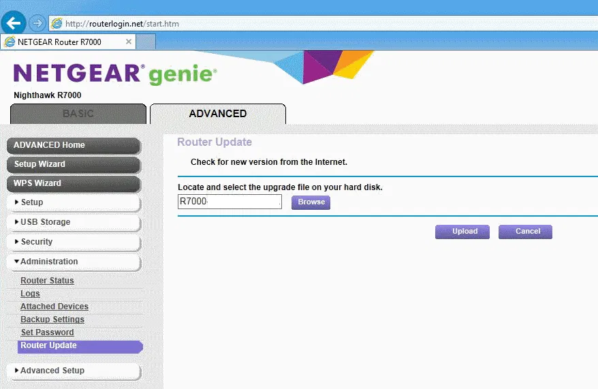The image size is (598, 389).
Task: Open the Router Status link
Action: tap(47, 281)
